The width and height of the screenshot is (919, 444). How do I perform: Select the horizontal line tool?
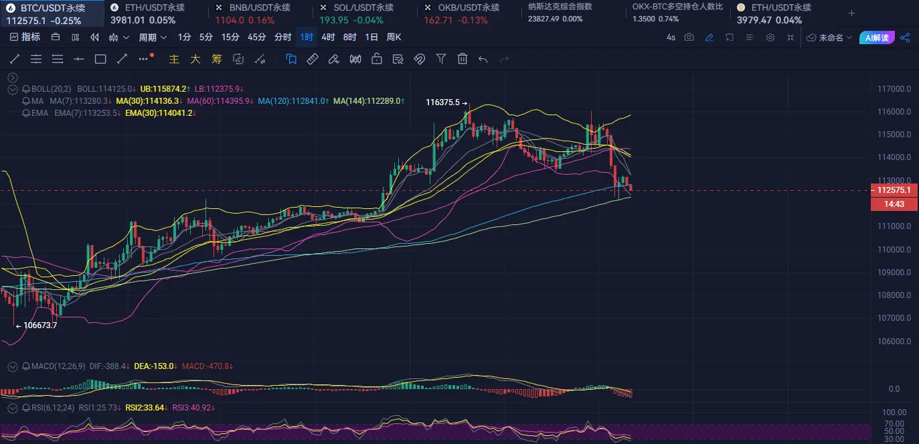click(79, 59)
